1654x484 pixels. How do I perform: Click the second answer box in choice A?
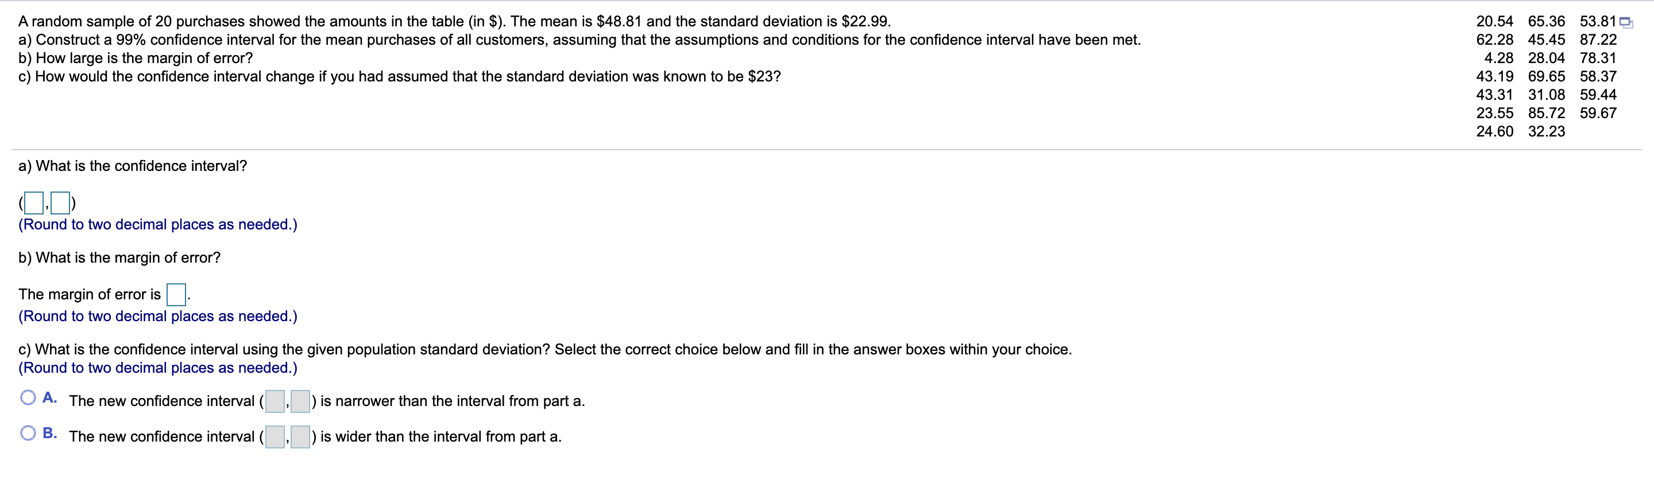pos(301,401)
